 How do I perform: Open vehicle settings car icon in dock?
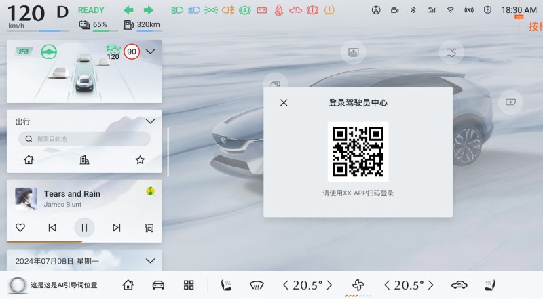pyautogui.click(x=158, y=285)
